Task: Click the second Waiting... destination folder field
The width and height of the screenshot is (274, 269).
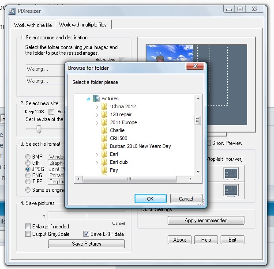Action: (x=45, y=81)
